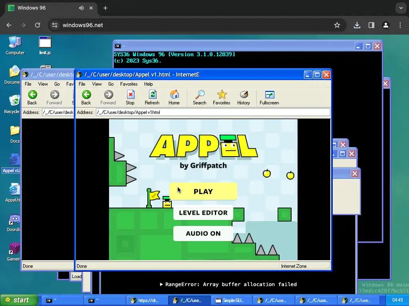Image resolution: width=409 pixels, height=306 pixels.
Task: Open Chrome tab search dropdown arrow
Action: pyautogui.click(x=401, y=8)
